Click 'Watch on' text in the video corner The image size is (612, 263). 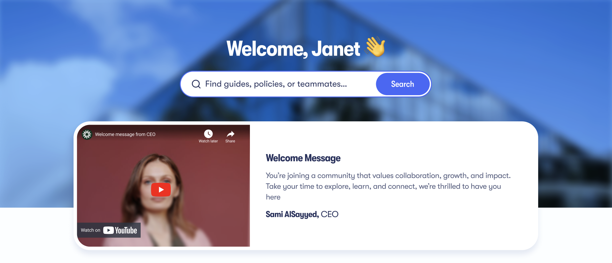click(x=91, y=230)
